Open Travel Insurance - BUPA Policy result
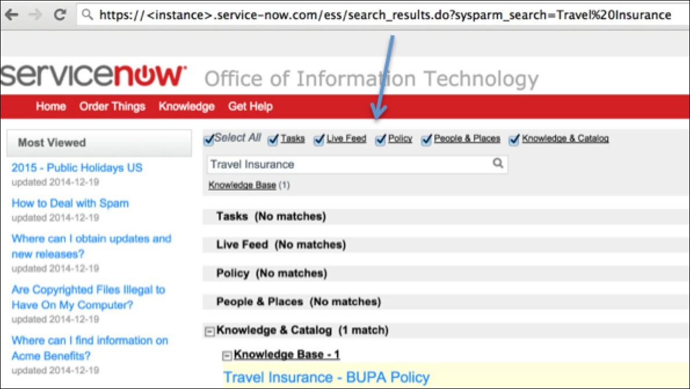Viewport: 690px width, 389px height. pos(326,377)
